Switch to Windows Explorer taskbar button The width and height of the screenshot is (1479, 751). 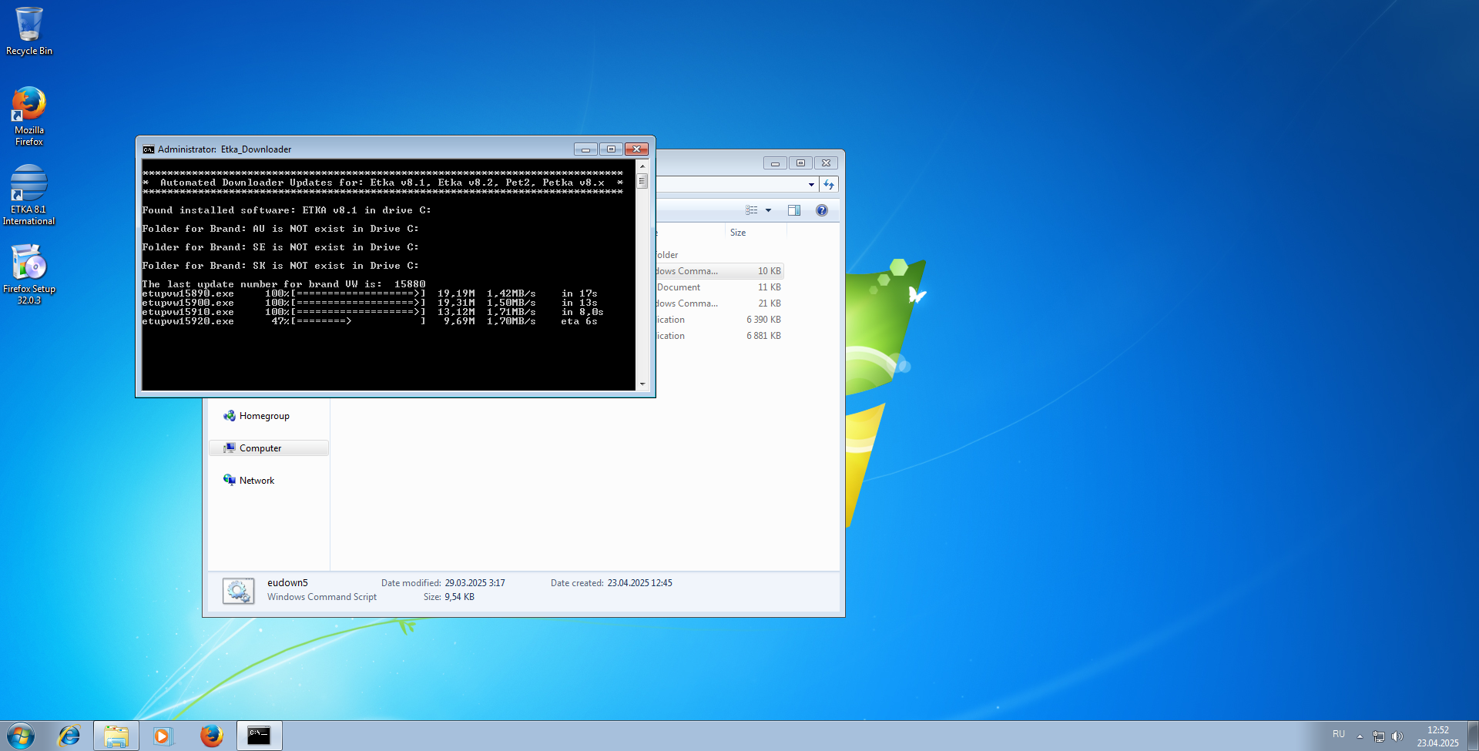(116, 736)
